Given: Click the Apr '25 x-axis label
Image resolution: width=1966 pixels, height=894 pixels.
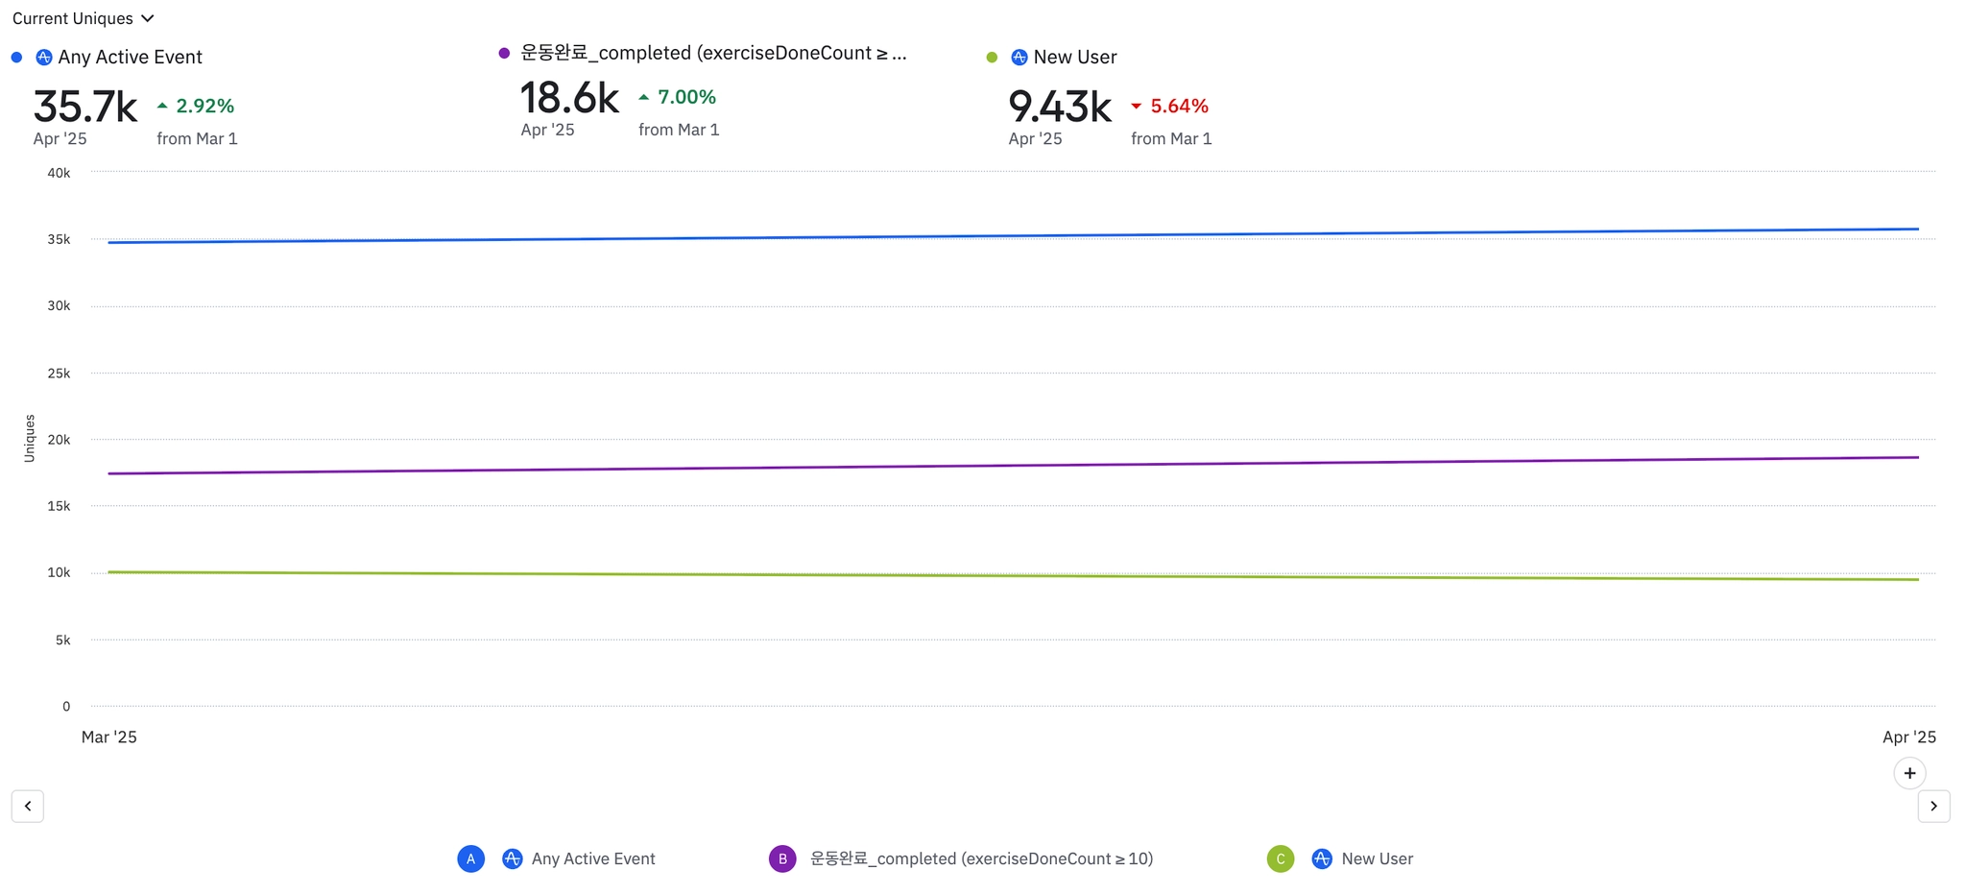Looking at the screenshot, I should click(x=1908, y=737).
